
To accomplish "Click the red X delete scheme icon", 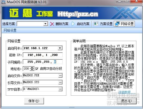I will (52, 24).
